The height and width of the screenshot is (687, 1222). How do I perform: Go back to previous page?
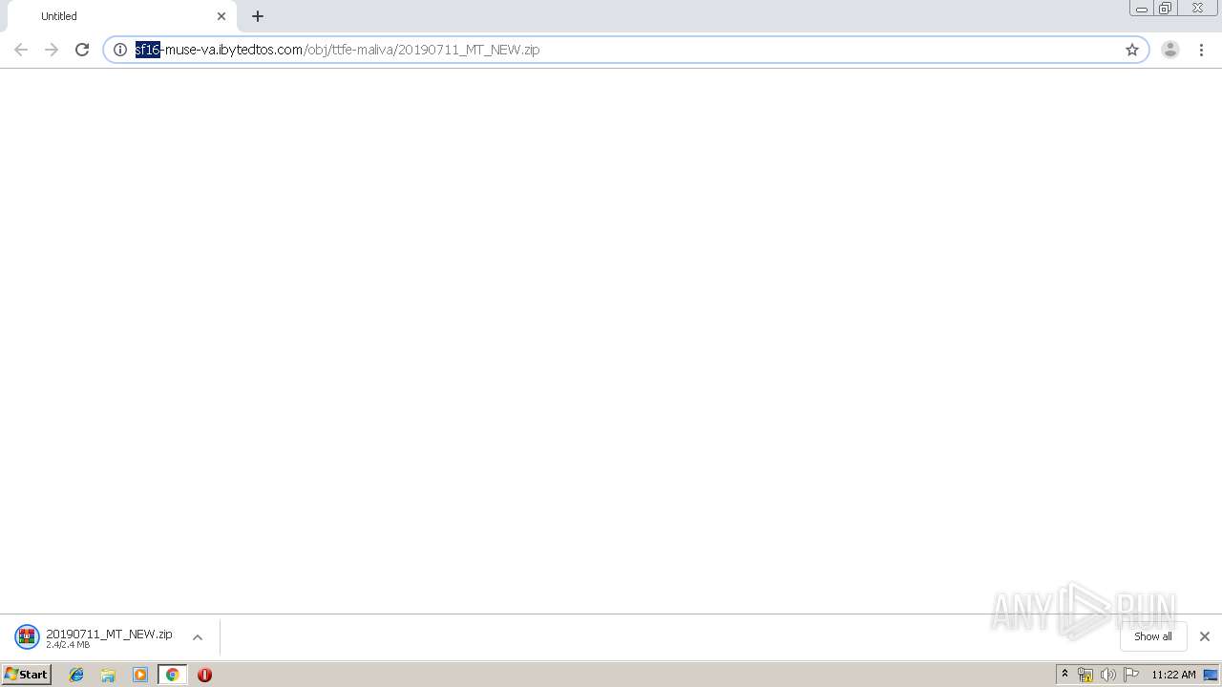click(21, 50)
